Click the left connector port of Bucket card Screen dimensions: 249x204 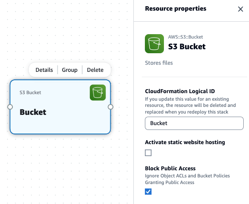click(10, 107)
